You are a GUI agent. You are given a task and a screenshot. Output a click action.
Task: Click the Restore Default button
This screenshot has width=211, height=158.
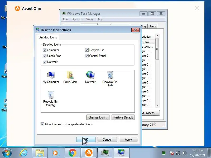[123, 117]
